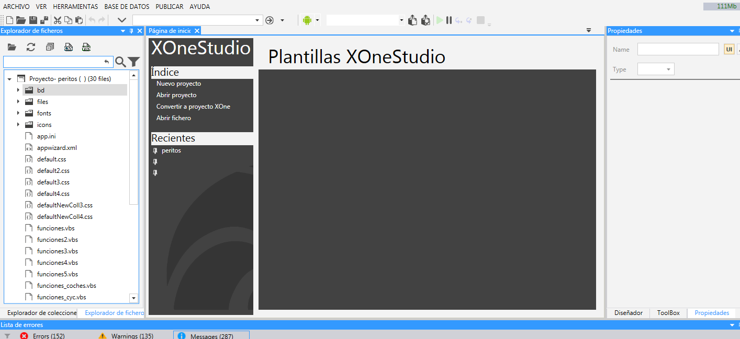Click the VBS file icon in explorer toolbar
Viewport: 740px width, 339px height.
(x=86, y=47)
